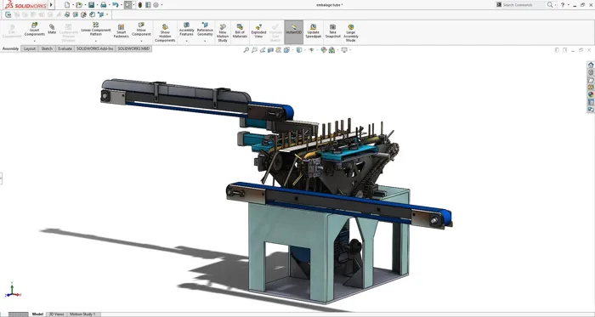The height and width of the screenshot is (317, 595).
Task: Create an Exploded View
Action: point(258,31)
